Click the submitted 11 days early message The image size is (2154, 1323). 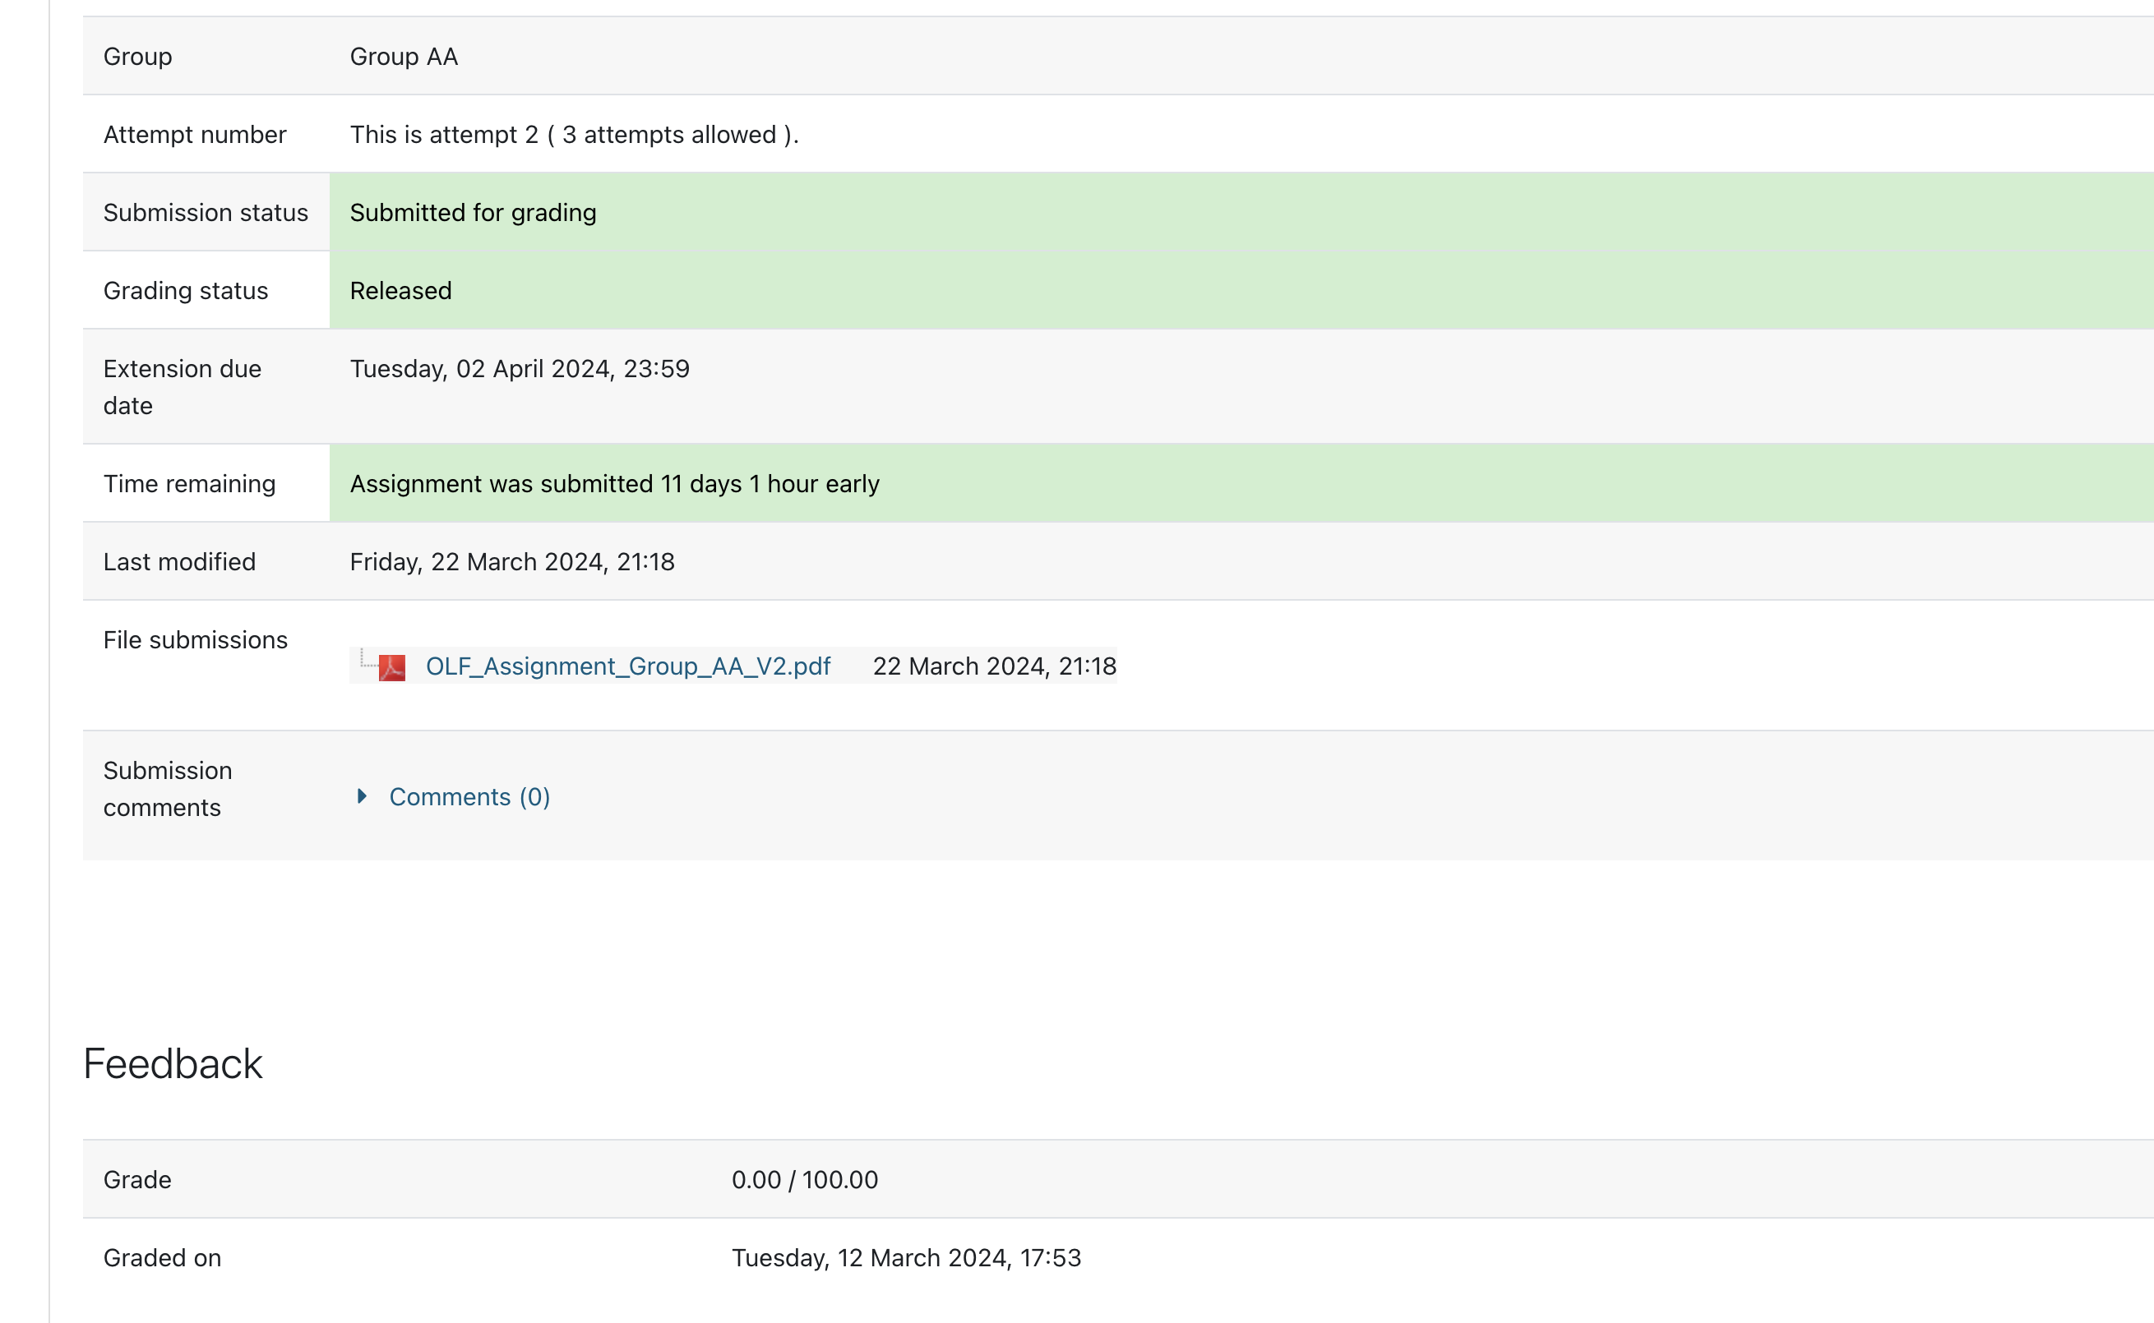coord(614,484)
